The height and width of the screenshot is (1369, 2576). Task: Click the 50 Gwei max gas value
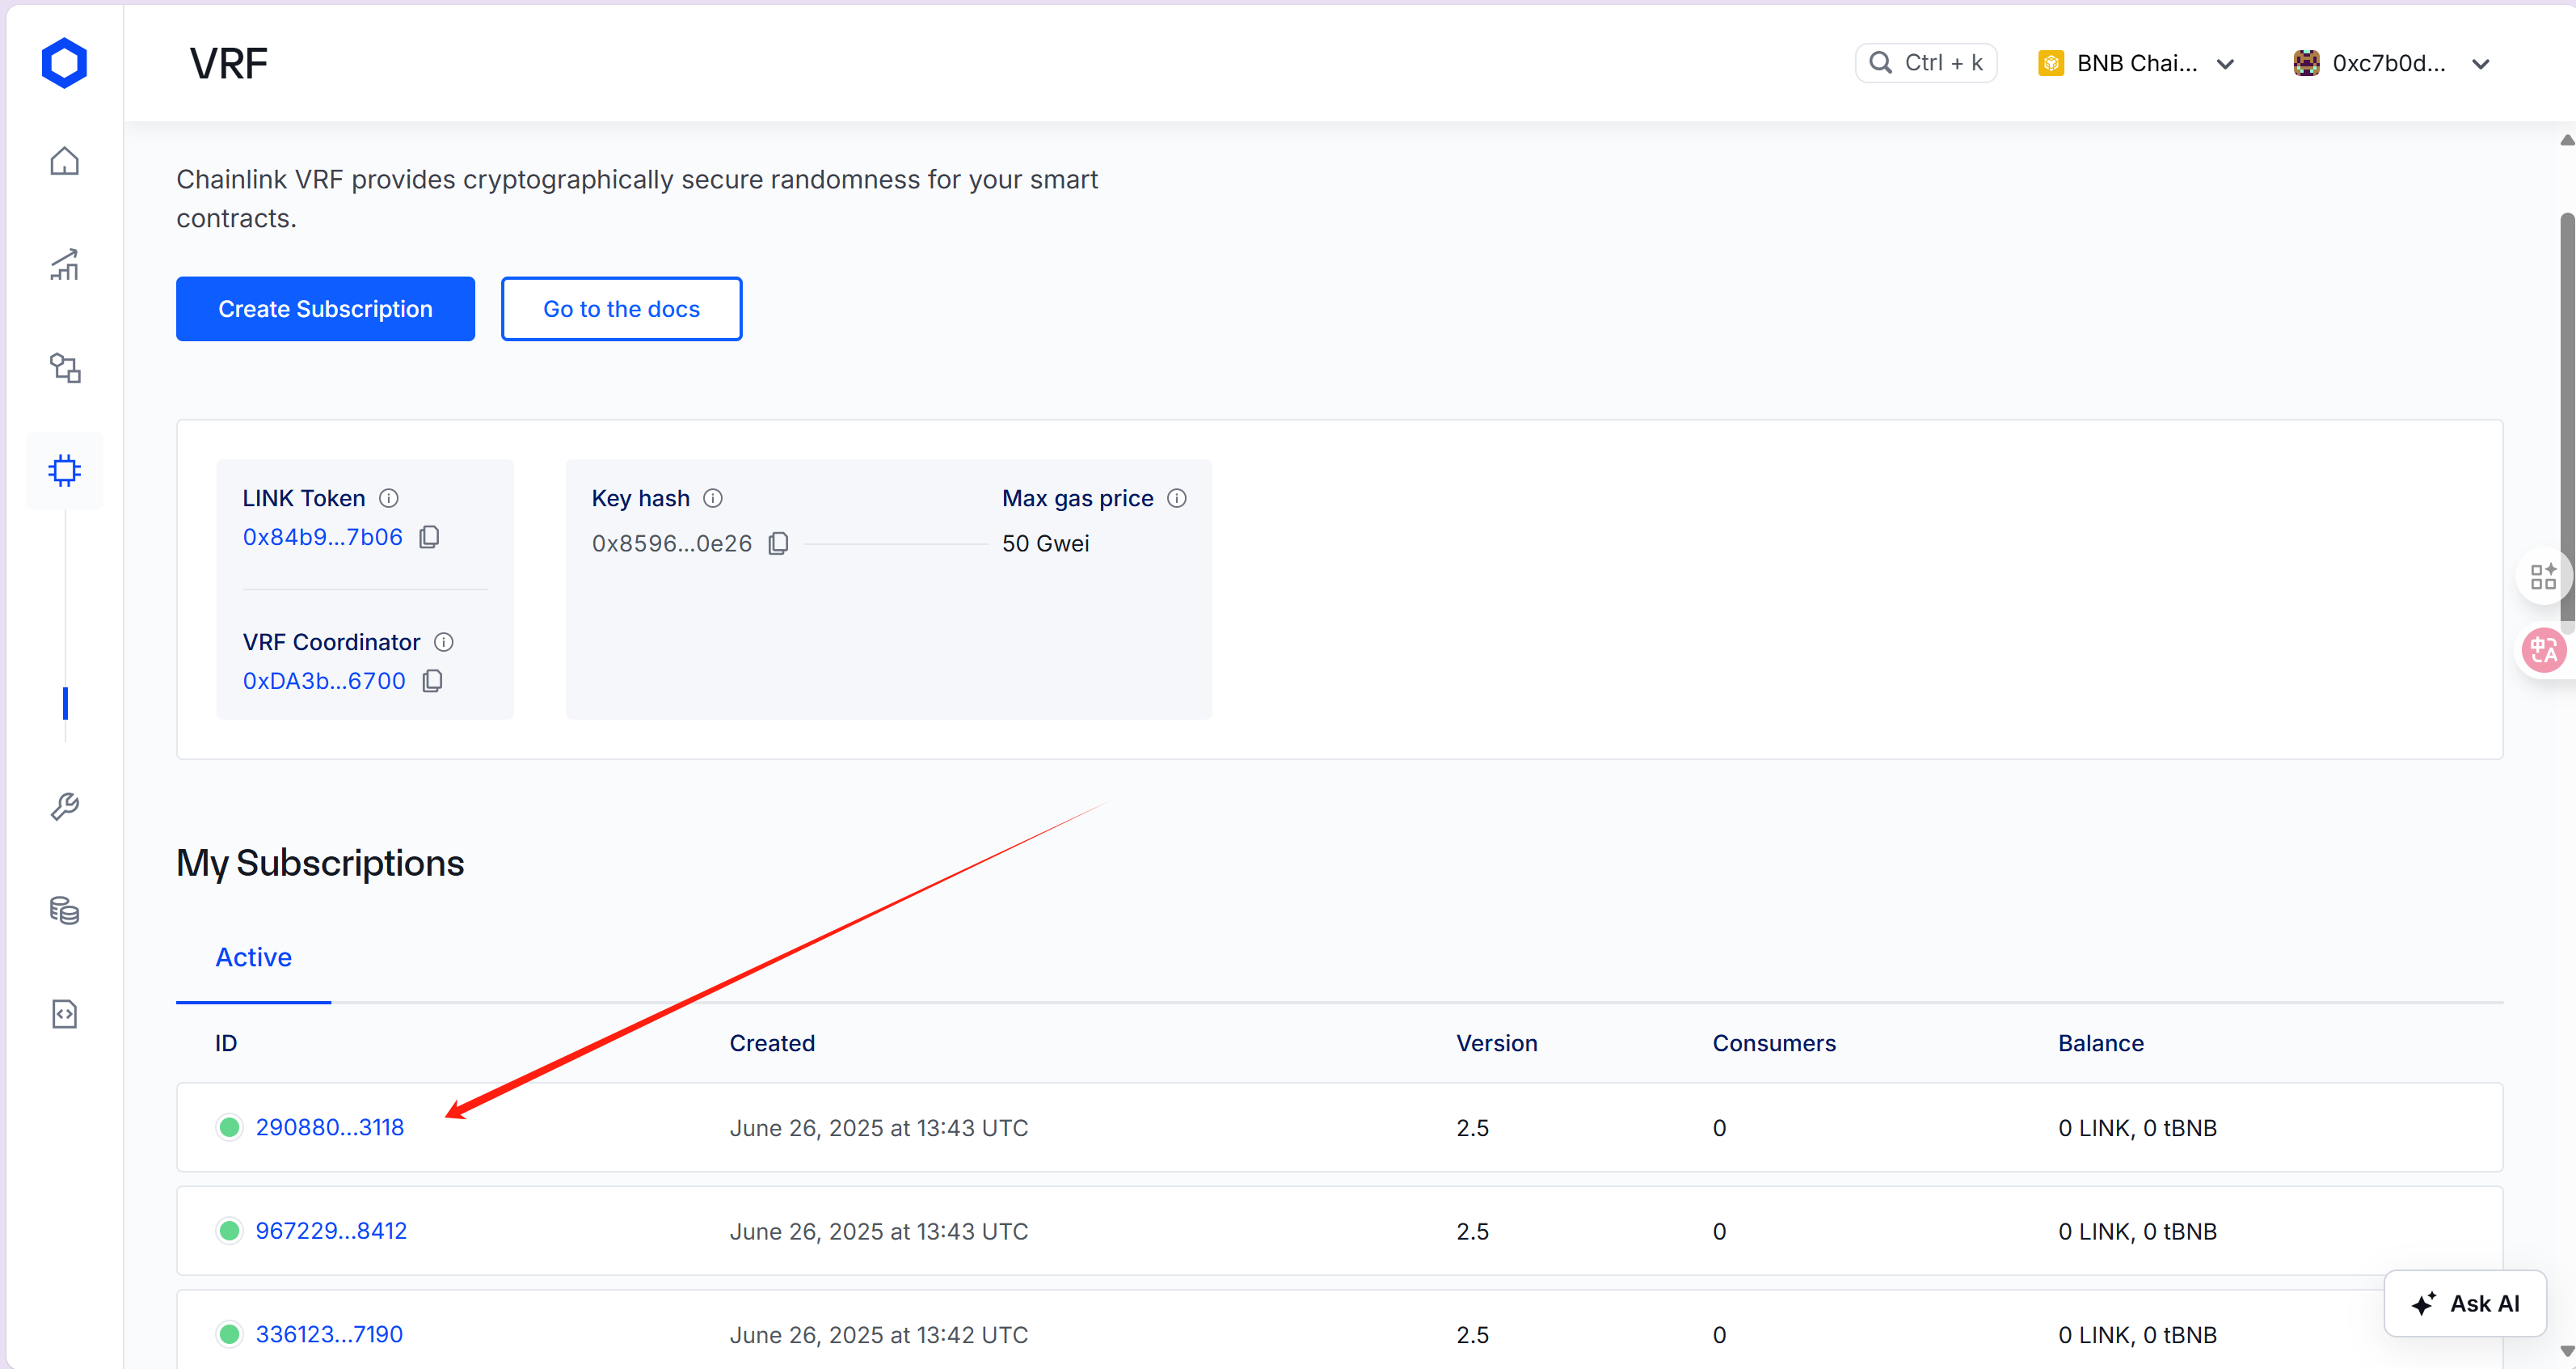tap(1045, 543)
